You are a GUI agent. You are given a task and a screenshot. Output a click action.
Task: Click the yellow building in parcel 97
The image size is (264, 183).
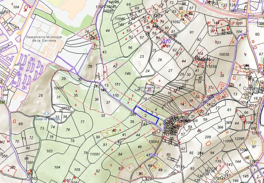pyautogui.click(x=254, y=142)
